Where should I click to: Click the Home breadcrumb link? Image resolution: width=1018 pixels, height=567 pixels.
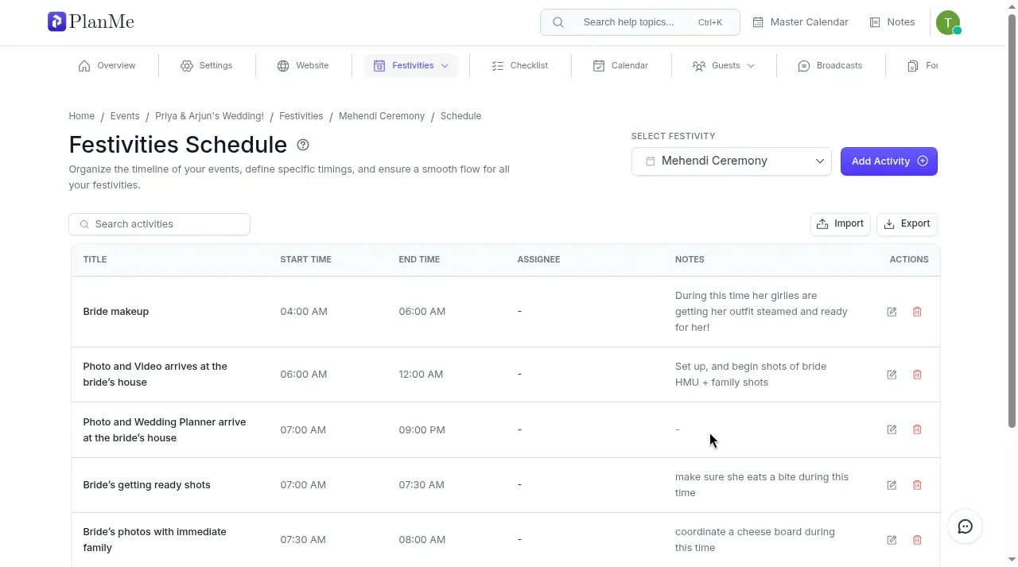tap(81, 116)
